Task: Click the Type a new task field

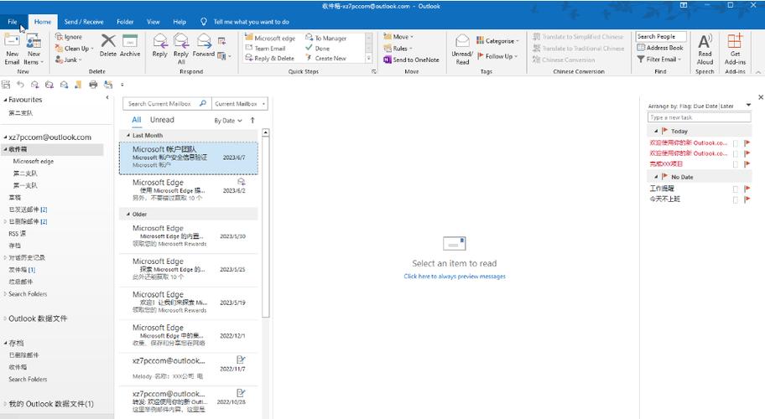Action: pos(700,118)
